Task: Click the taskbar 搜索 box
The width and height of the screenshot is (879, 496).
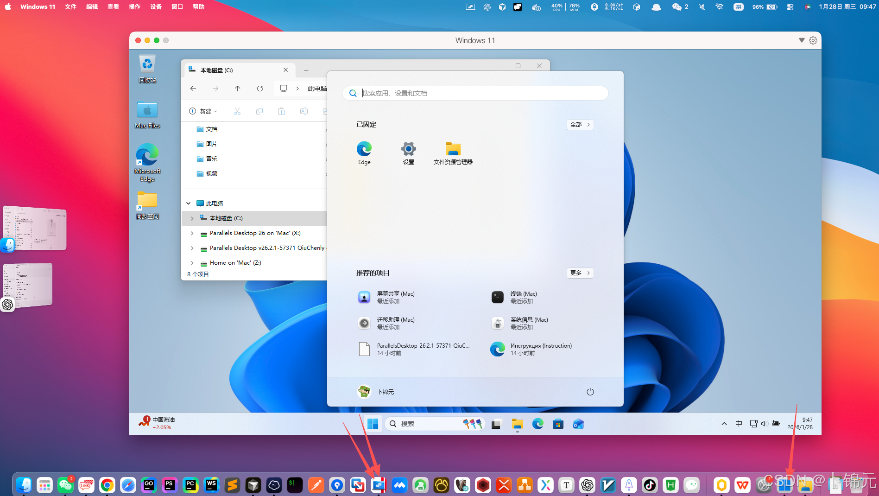Action: coord(435,424)
